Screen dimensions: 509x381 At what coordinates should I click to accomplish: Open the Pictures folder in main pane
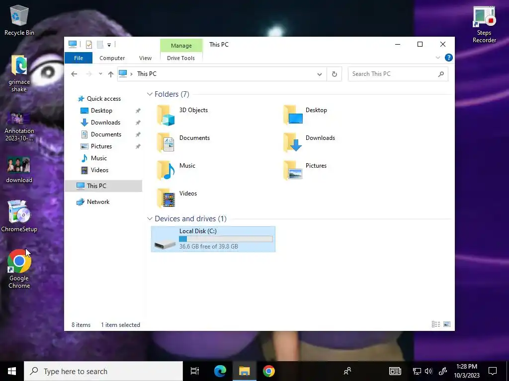[305, 171]
